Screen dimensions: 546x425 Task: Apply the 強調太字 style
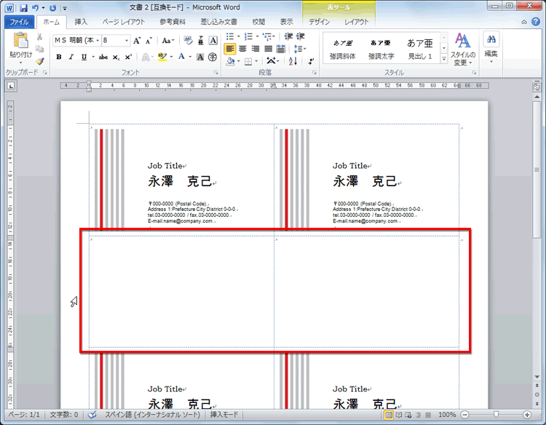click(x=381, y=49)
